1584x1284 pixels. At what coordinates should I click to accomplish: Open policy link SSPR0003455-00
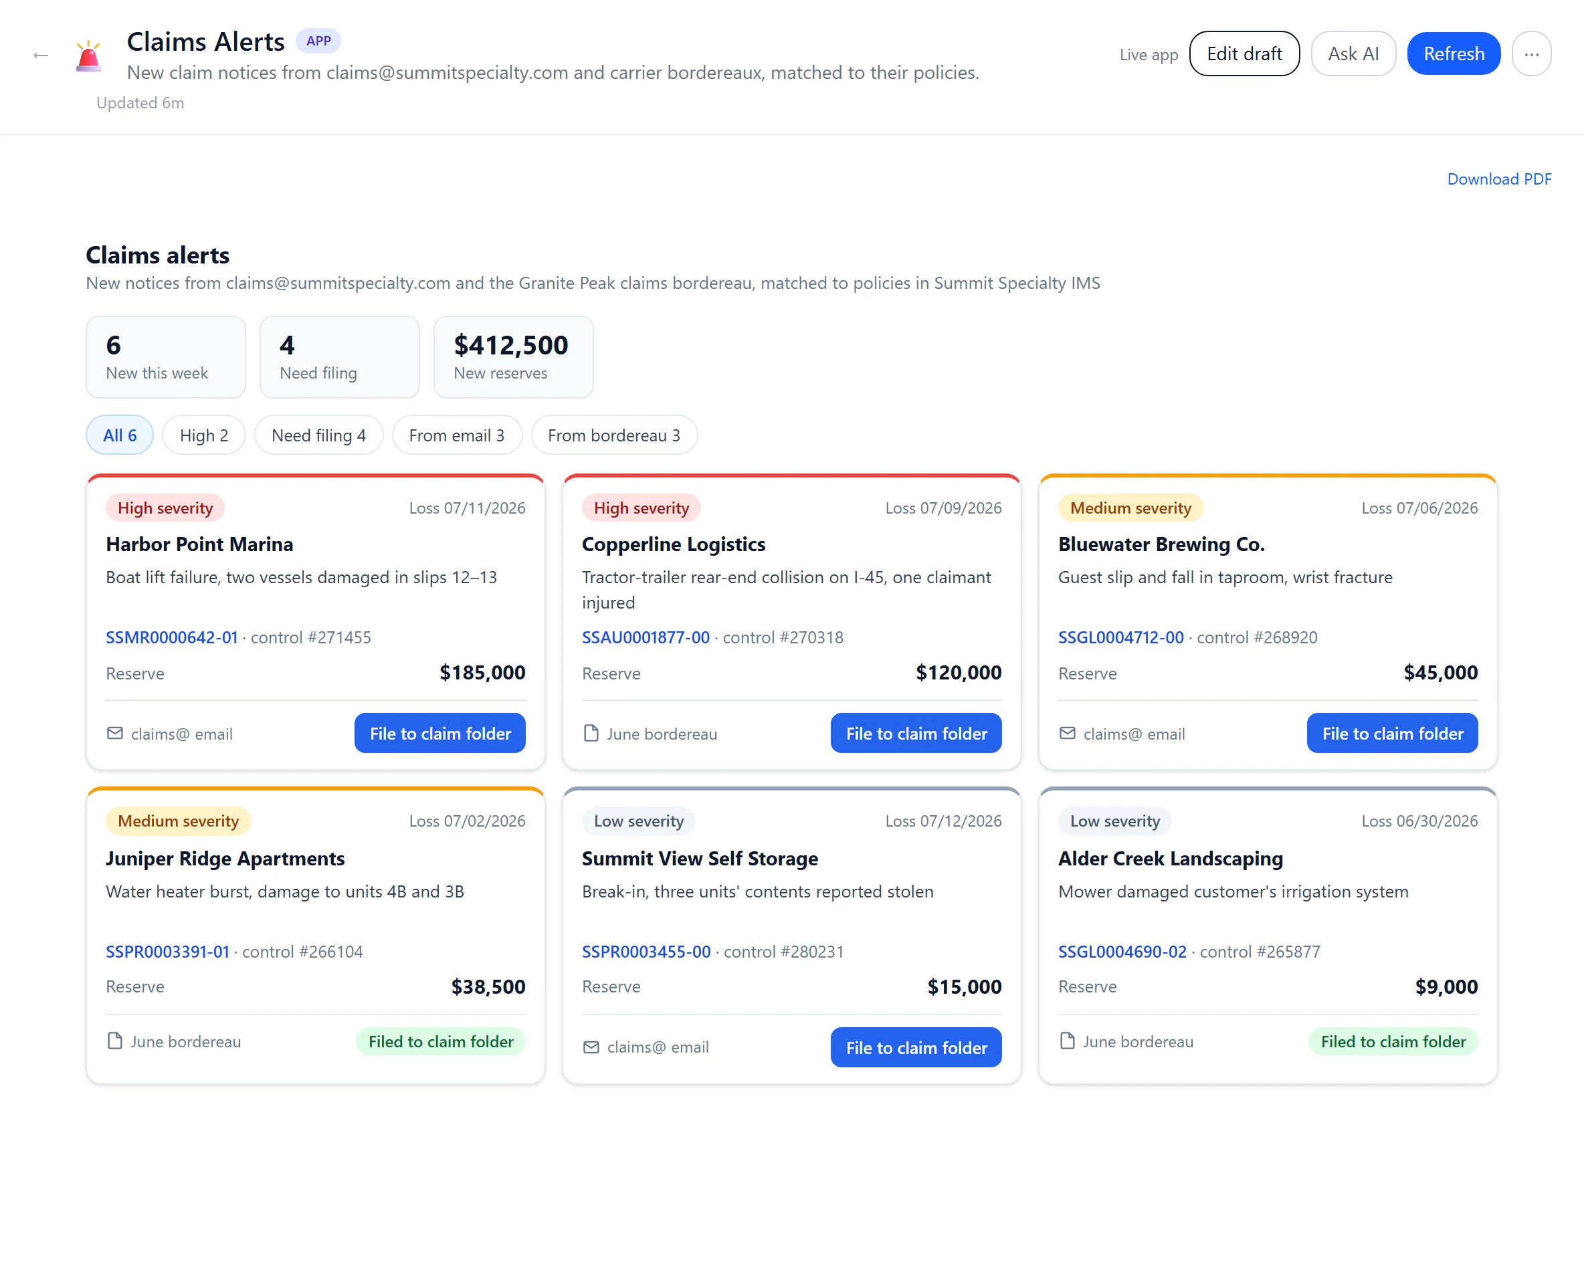(646, 951)
